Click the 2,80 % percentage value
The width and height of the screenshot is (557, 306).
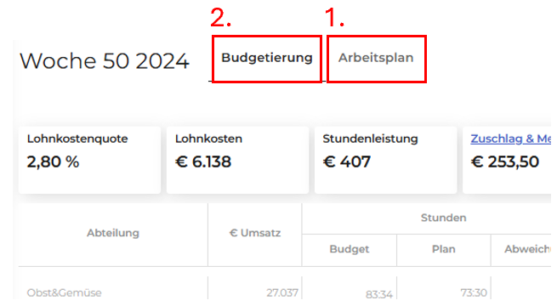[53, 161]
